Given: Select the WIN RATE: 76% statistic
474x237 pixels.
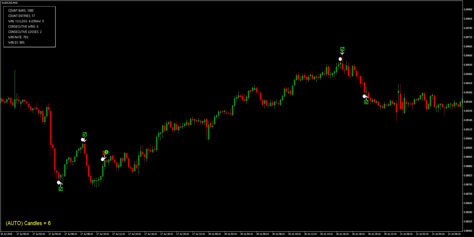Looking at the screenshot, I should pyautogui.click(x=18, y=37).
